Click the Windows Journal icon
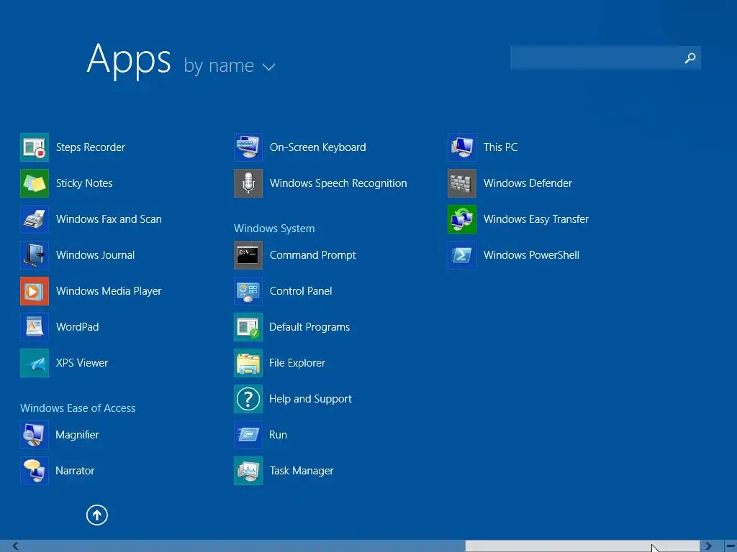This screenshot has width=737, height=552. click(35, 255)
